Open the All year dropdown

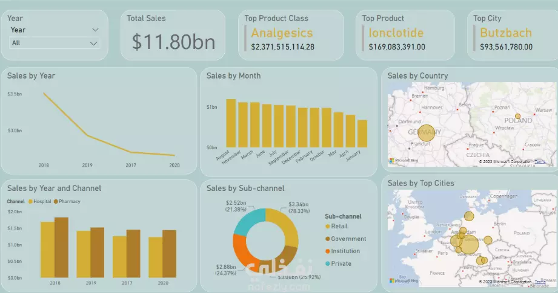[x=54, y=43]
